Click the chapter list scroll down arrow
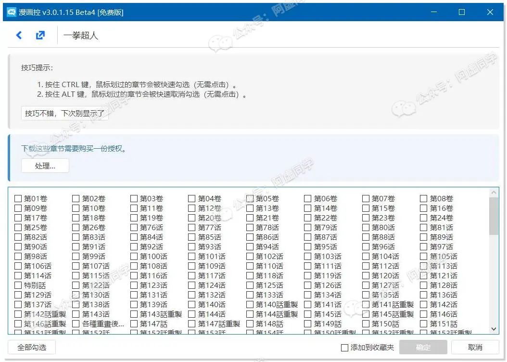 click(x=494, y=329)
